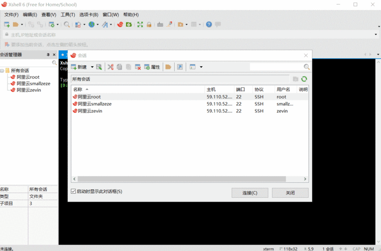Open the New button dropdown arrow
381x251 pixels.
click(92, 67)
